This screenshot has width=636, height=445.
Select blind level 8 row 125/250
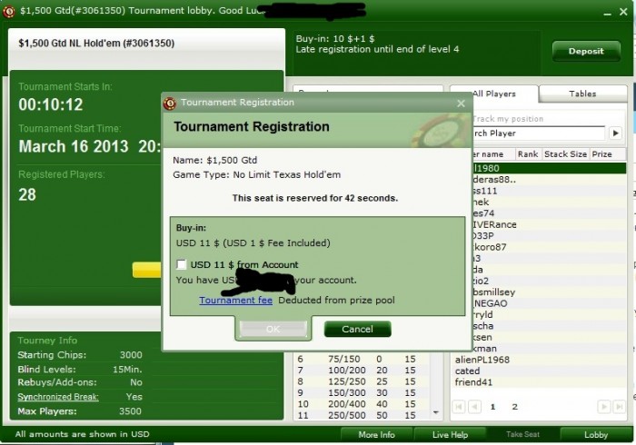[363, 381]
